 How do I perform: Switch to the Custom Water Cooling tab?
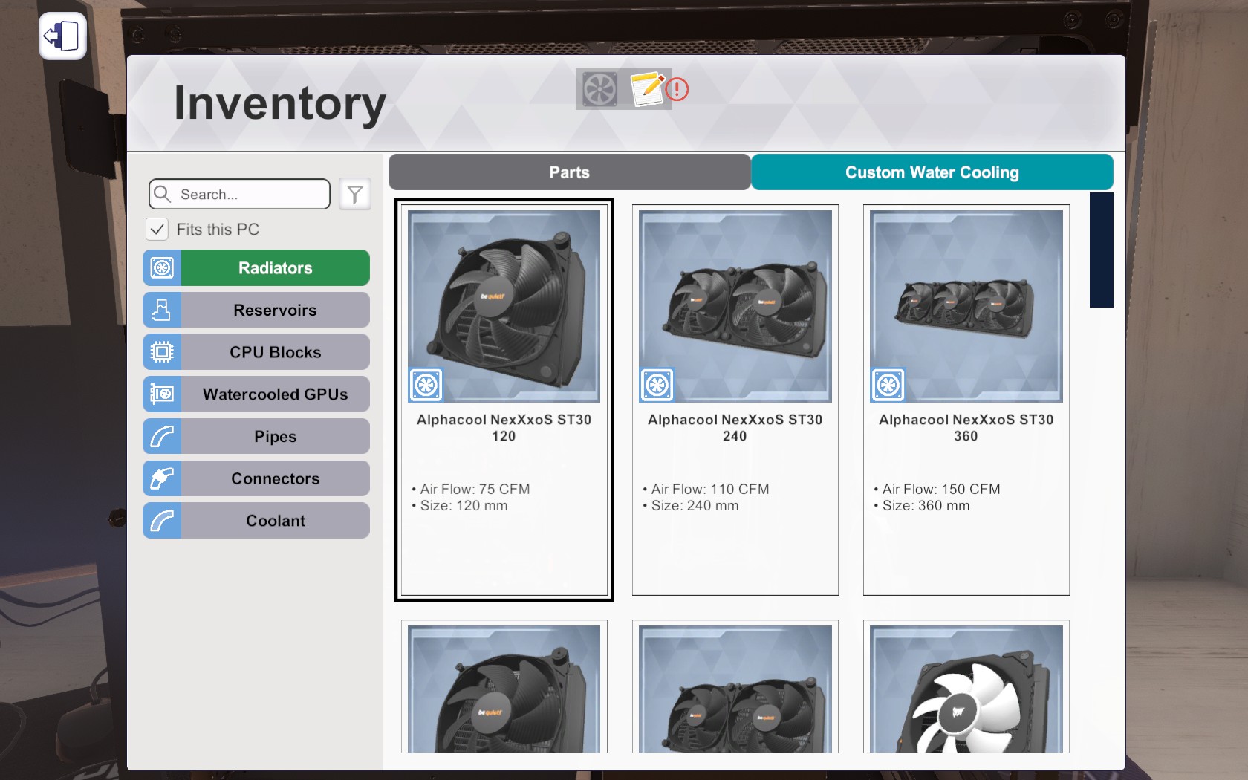tap(932, 172)
